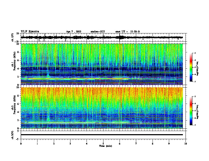Click the time axis tick label "7"
The image size is (209, 161).
pyautogui.click(x=136, y=144)
